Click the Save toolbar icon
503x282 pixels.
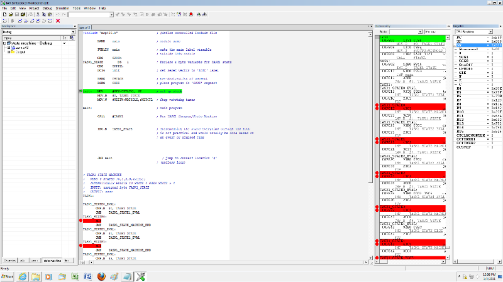16,14
